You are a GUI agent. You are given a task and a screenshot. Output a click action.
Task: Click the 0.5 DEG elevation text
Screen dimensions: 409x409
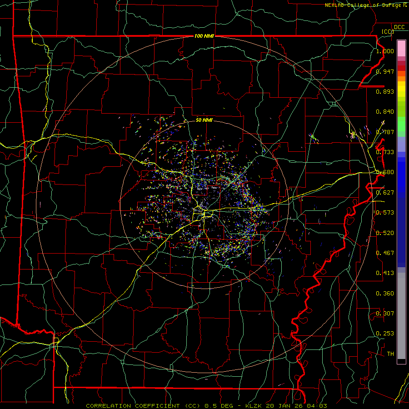(219, 406)
